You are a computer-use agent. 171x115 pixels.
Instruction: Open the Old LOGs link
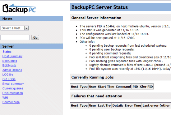9,79
